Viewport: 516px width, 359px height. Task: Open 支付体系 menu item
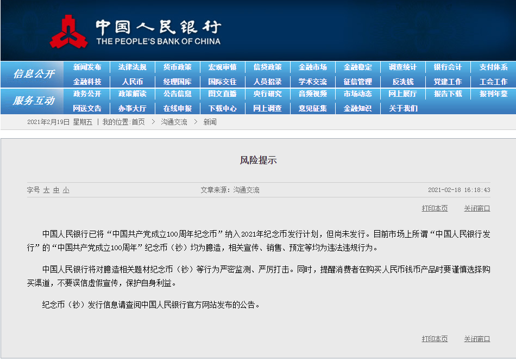coord(493,67)
